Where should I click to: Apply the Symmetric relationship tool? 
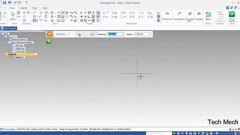pyautogui.click(x=85, y=20)
